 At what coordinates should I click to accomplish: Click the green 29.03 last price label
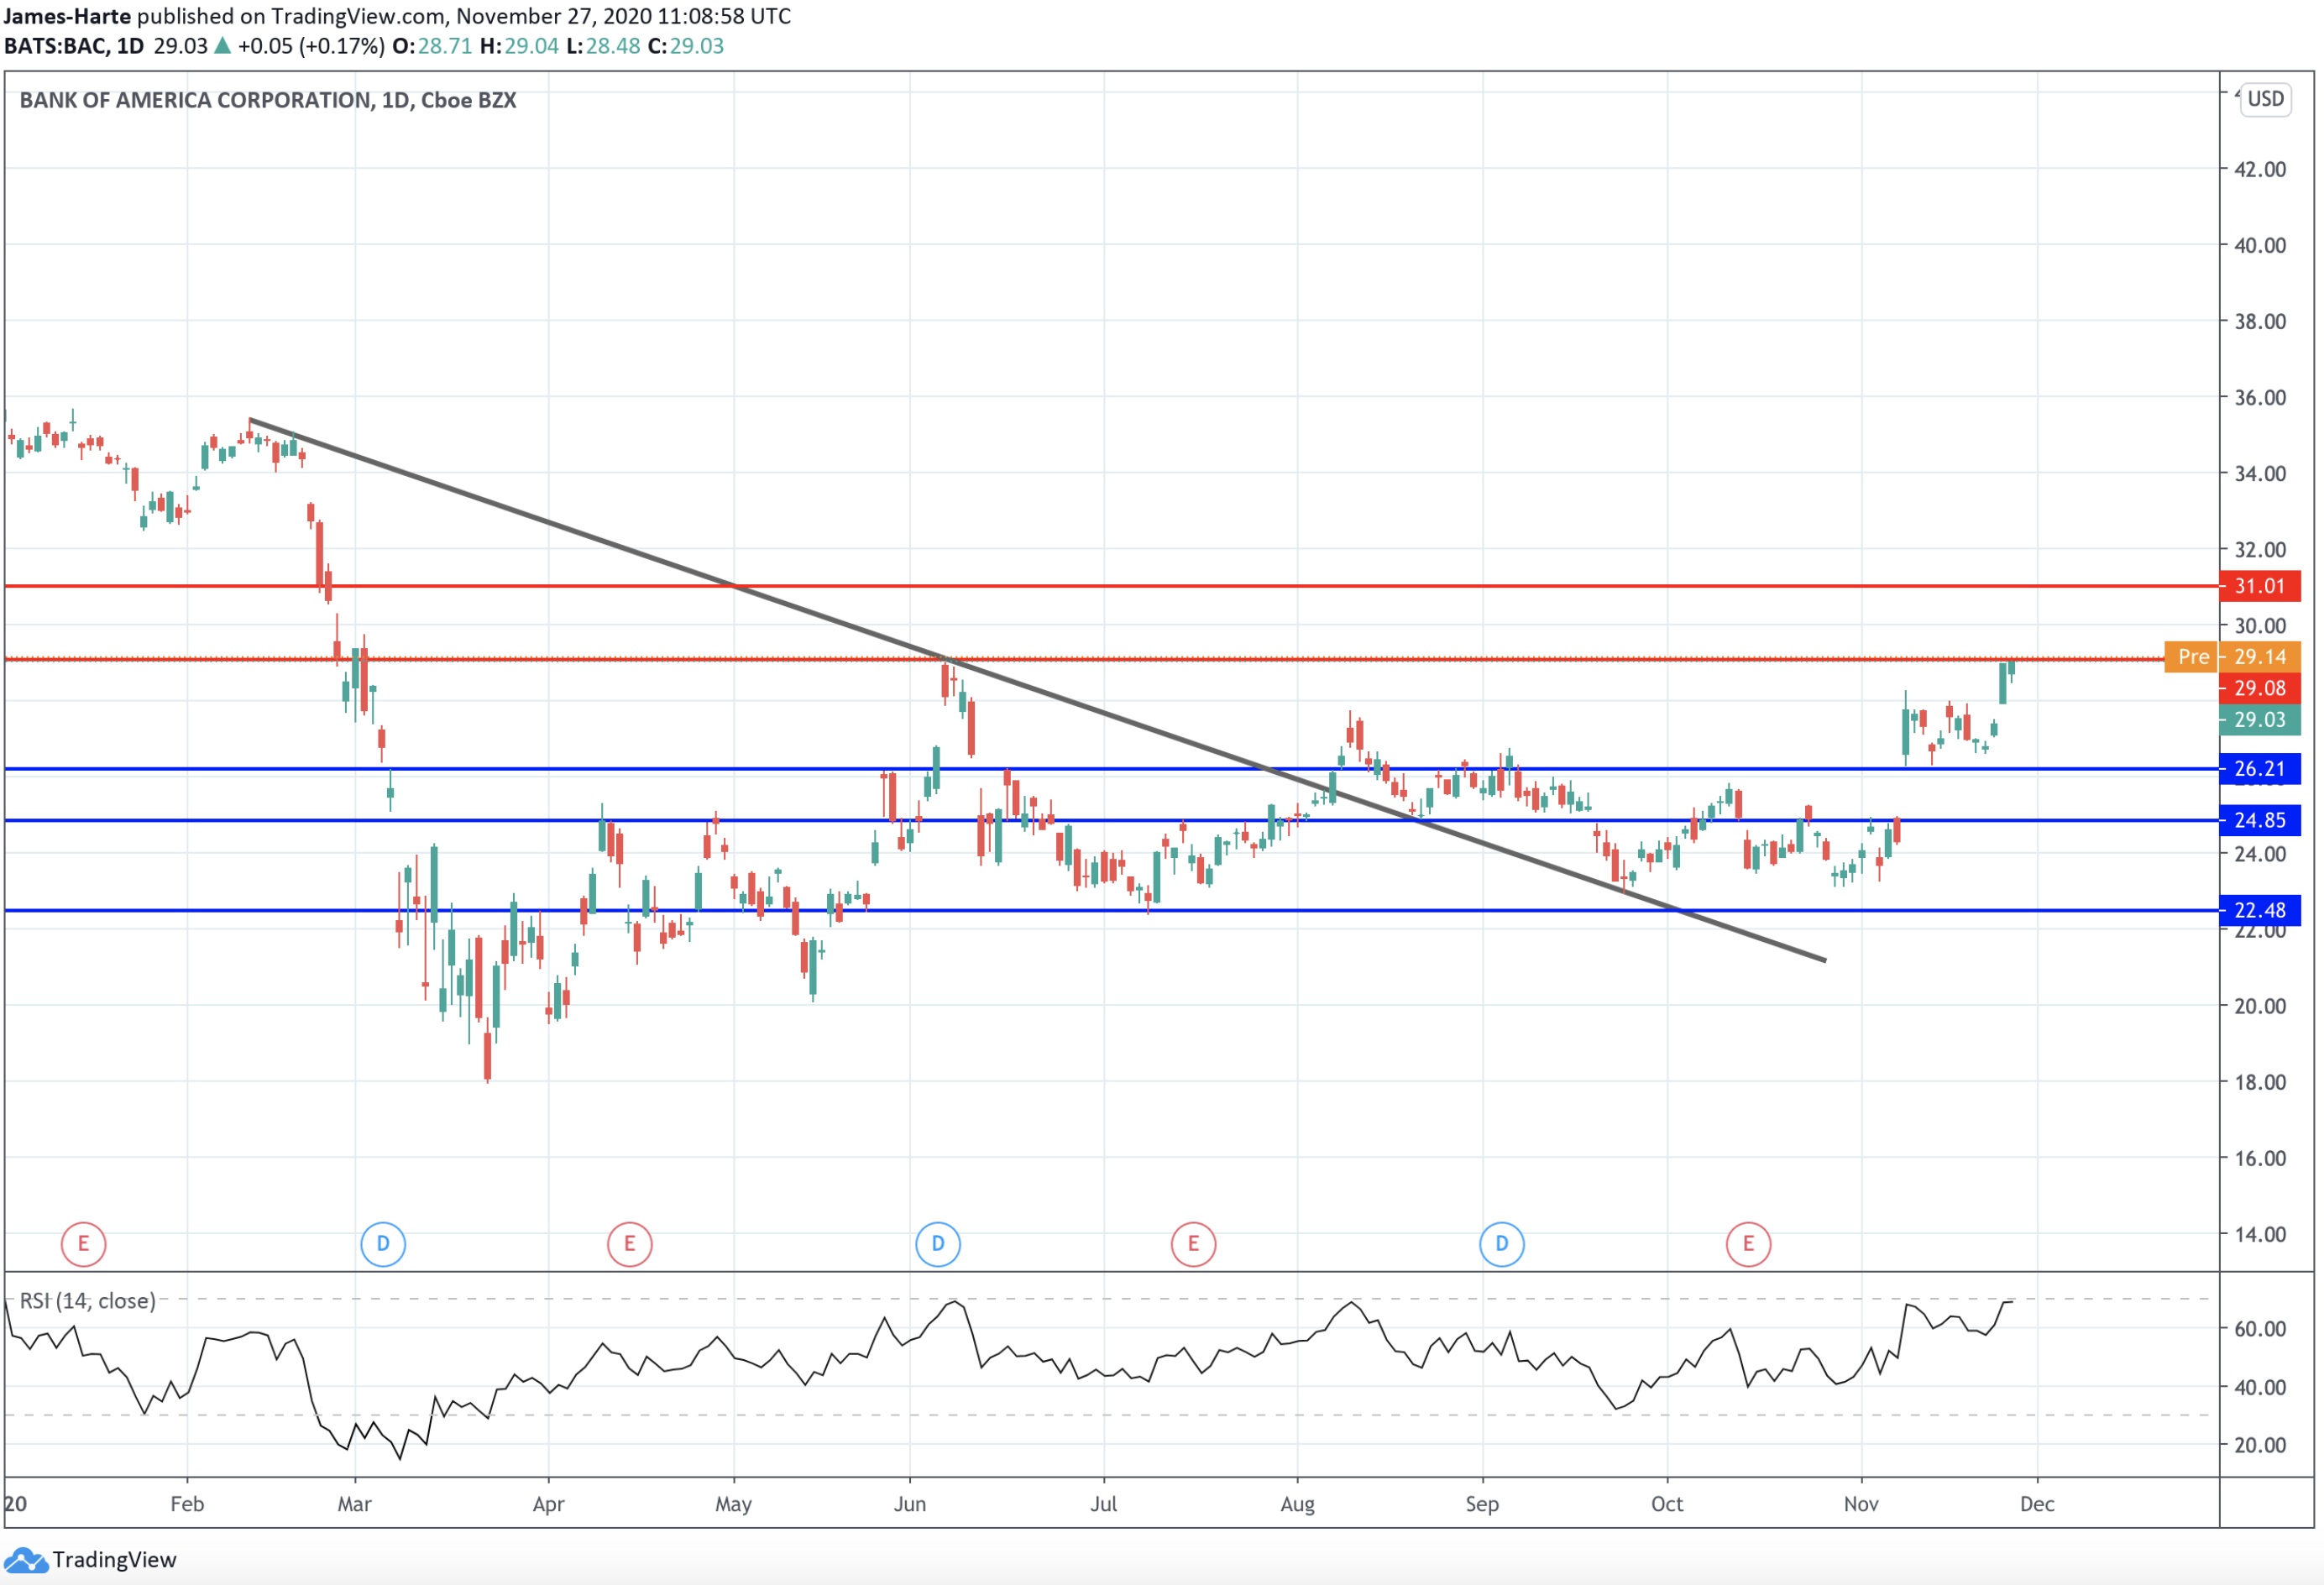point(2259,720)
